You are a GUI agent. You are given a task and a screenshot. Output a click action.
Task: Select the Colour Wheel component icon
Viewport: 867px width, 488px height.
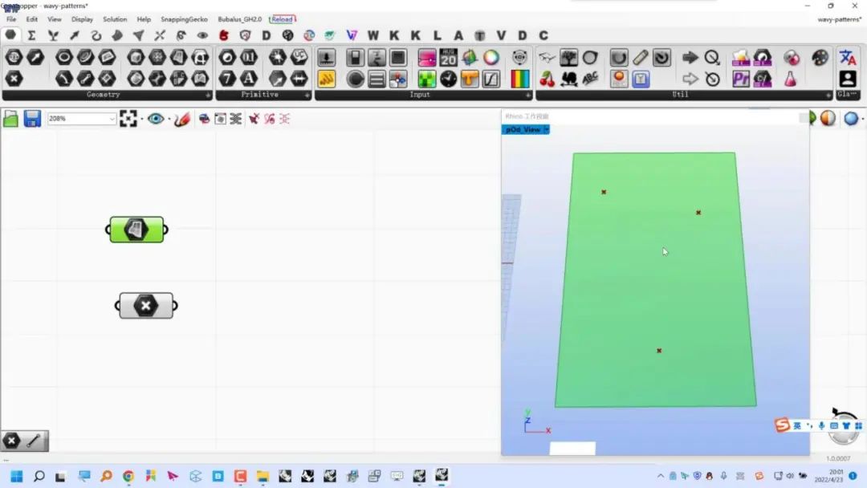[x=490, y=58]
